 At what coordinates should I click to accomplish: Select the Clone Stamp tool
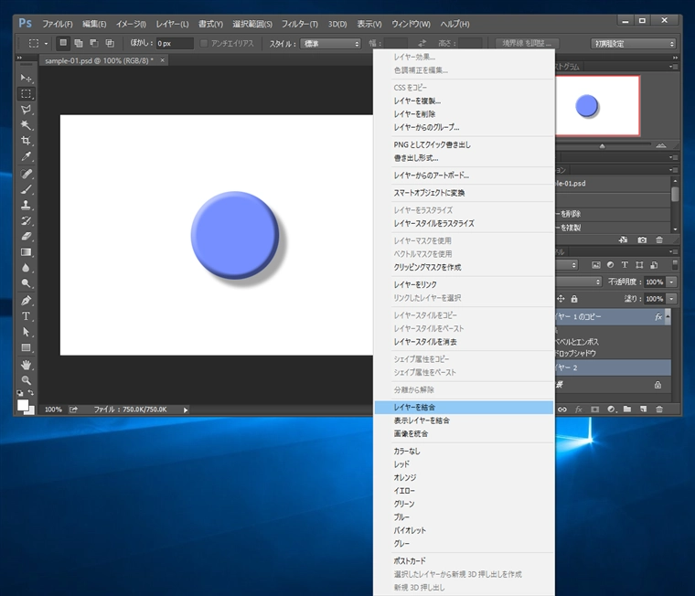[x=26, y=205]
